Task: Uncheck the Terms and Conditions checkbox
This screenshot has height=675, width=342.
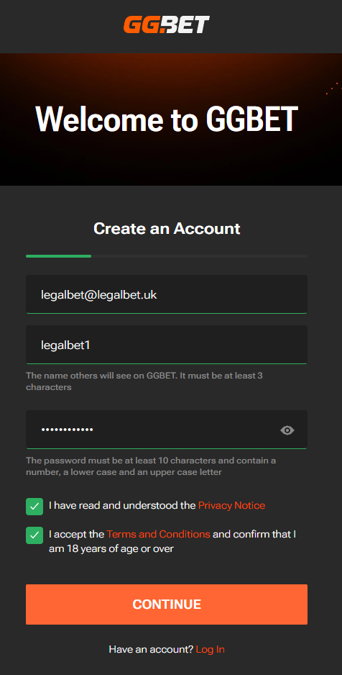Action: 34,535
